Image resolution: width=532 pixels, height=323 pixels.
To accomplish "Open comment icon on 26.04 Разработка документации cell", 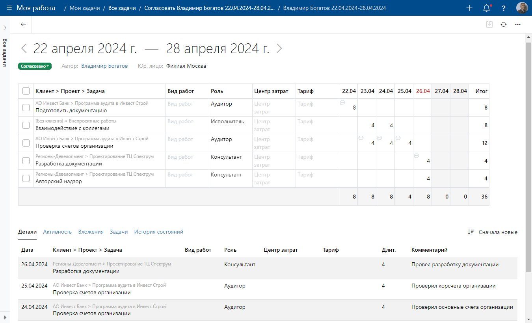I will (x=417, y=156).
